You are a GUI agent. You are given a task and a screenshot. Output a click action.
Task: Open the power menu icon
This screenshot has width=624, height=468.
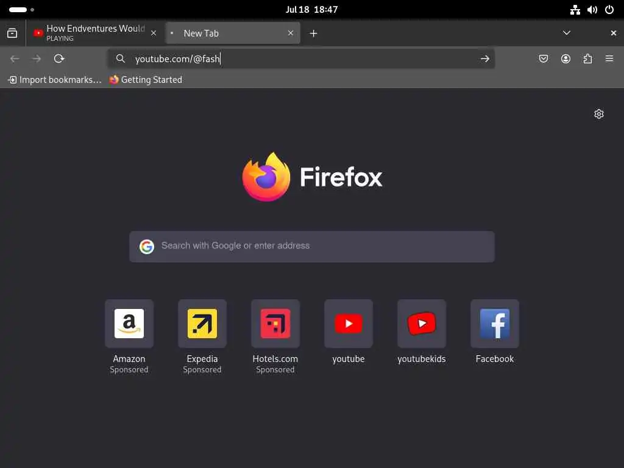609,10
